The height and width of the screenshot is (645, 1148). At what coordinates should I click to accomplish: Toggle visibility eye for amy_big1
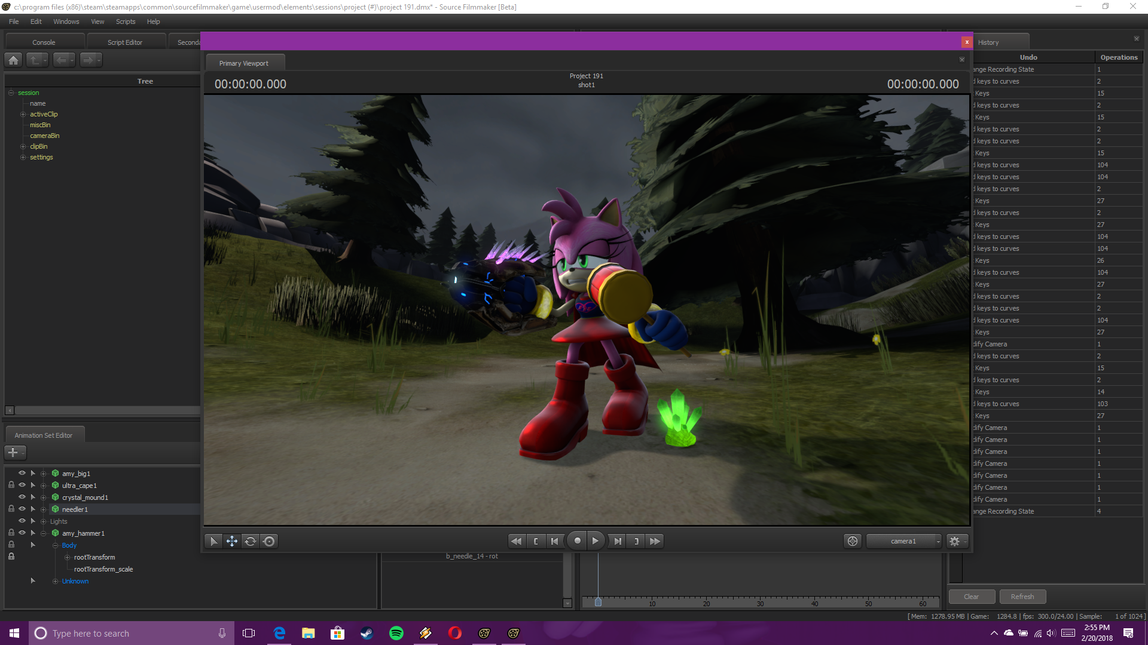tap(22, 473)
